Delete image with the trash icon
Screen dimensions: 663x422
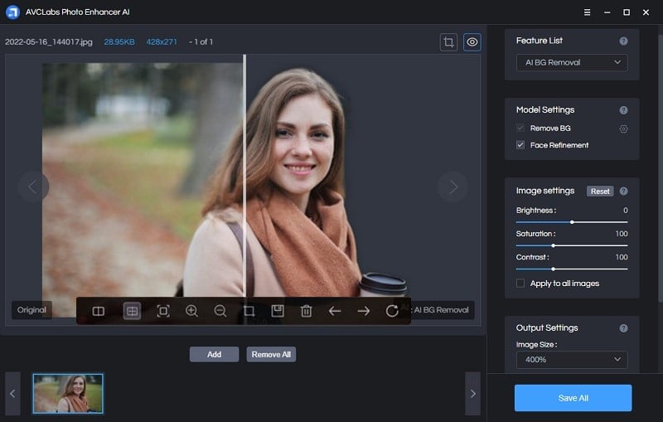306,311
